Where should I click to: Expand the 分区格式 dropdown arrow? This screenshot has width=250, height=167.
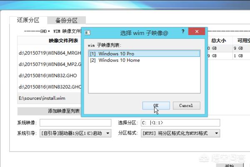[x=216, y=133]
